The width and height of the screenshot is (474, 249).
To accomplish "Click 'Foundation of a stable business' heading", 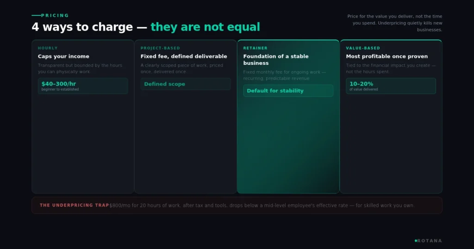I will pos(276,60).
